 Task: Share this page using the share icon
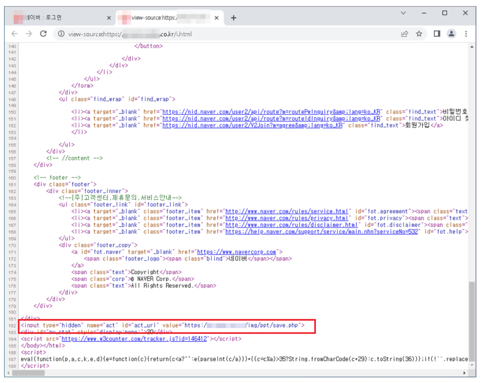[405, 34]
